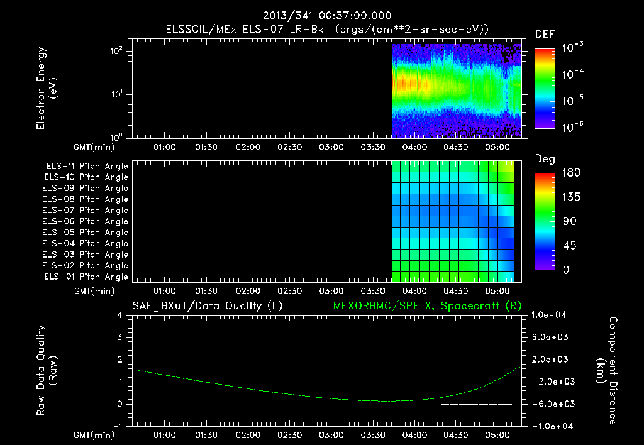
Task: Click the 05:00 tick label on the bottom axis
Action: (497, 435)
